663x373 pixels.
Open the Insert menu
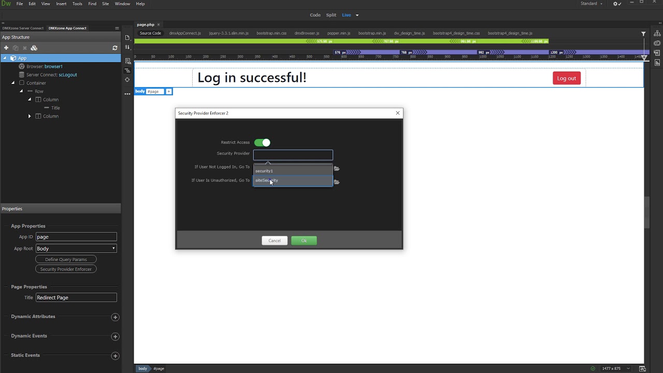click(x=61, y=4)
